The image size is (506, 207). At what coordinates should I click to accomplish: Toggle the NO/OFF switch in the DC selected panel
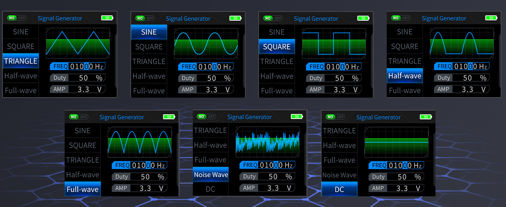click(335, 117)
